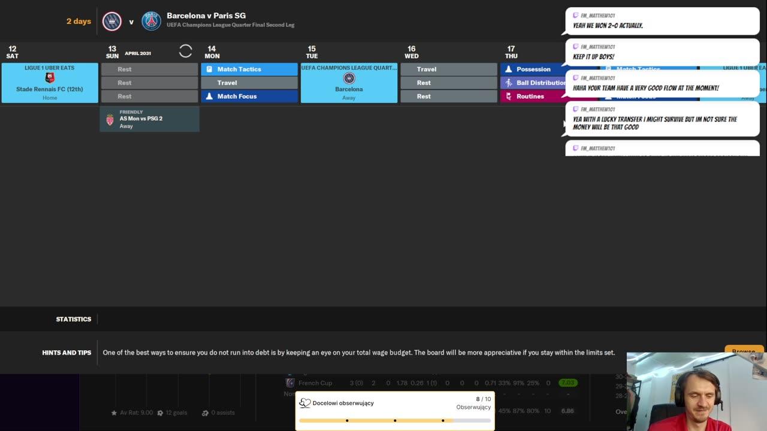Click the 8 / 10 follower count
The image size is (767, 431).
click(484, 399)
